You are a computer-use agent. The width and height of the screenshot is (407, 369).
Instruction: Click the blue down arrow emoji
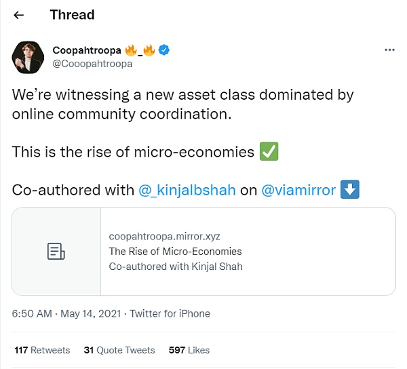pyautogui.click(x=350, y=189)
